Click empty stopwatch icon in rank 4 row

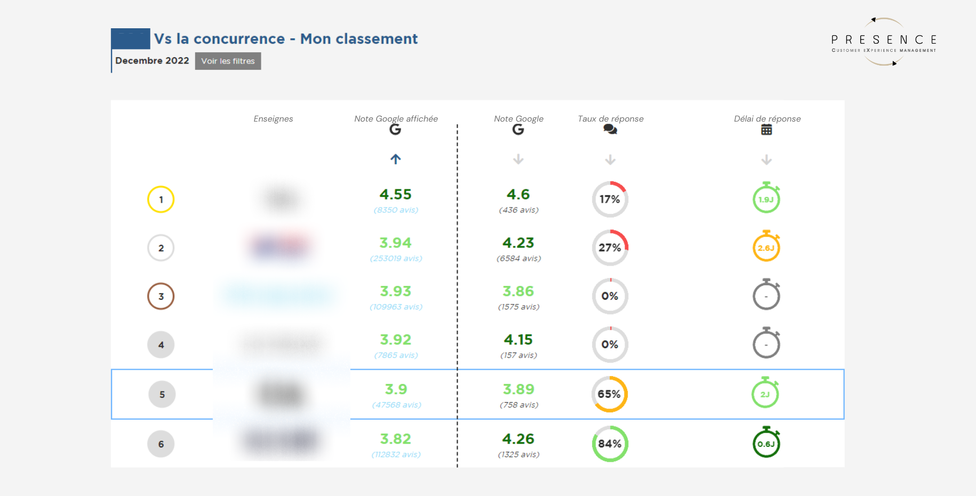tap(766, 343)
